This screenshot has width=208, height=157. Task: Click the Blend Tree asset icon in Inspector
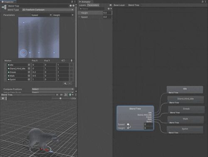point(4,7)
